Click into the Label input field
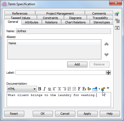The image size is (124, 121). pos(61,73)
